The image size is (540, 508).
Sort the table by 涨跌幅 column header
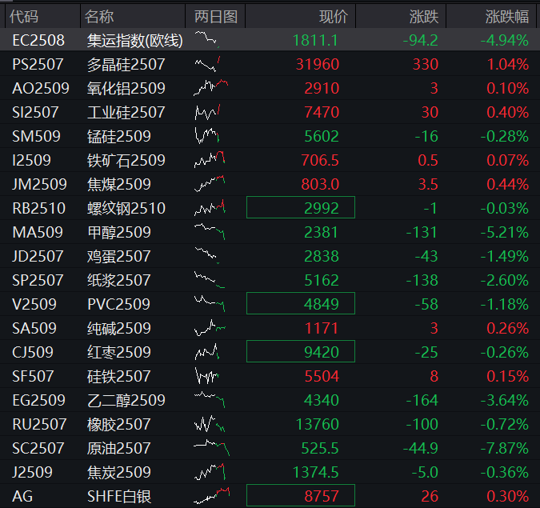[x=506, y=16]
